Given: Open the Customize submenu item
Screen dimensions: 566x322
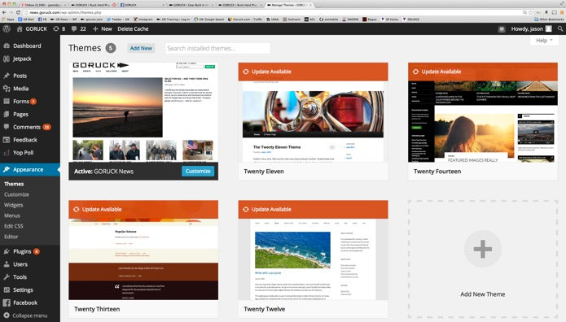Looking at the screenshot, I should pos(16,194).
